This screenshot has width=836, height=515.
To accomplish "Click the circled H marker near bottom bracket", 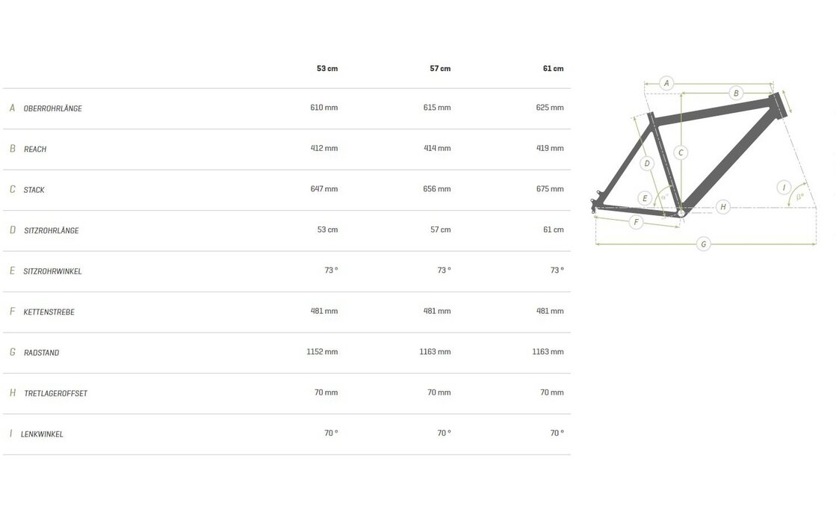I will 722,206.
